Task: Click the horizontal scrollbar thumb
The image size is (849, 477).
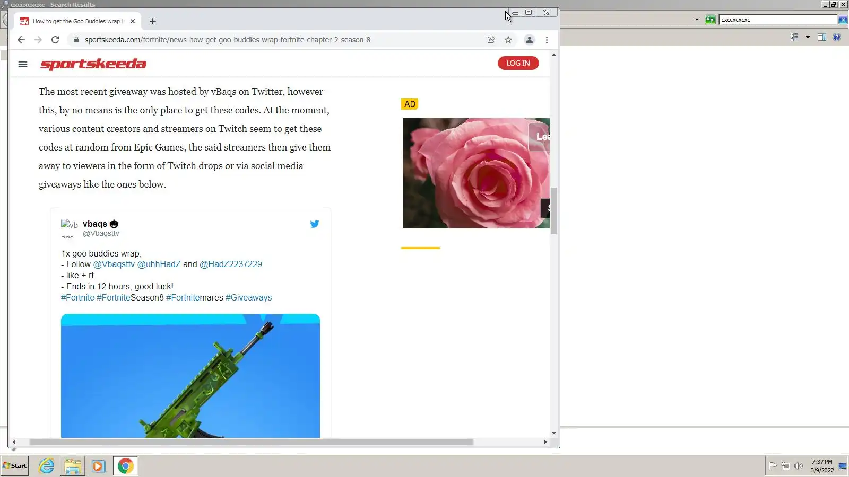Action: [x=252, y=442]
